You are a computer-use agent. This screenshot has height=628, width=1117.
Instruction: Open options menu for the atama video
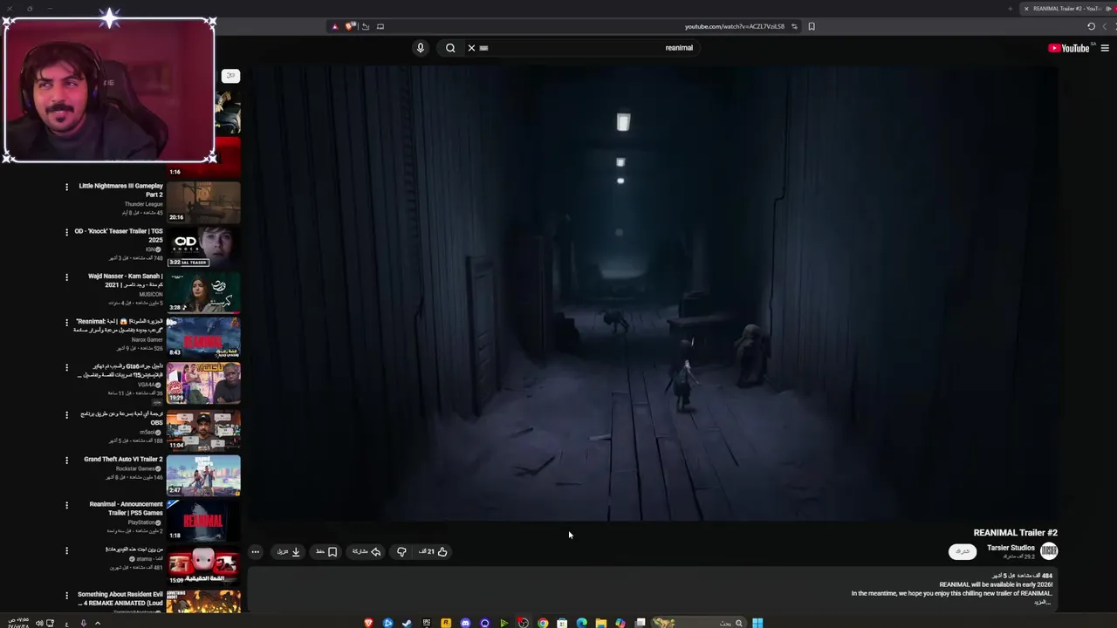click(66, 550)
